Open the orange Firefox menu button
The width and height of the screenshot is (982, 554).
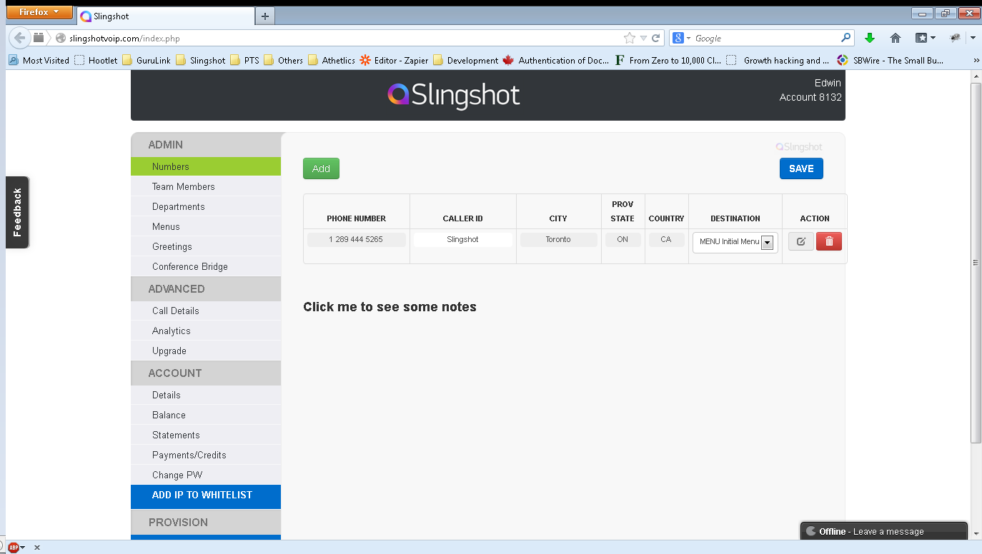coord(39,12)
